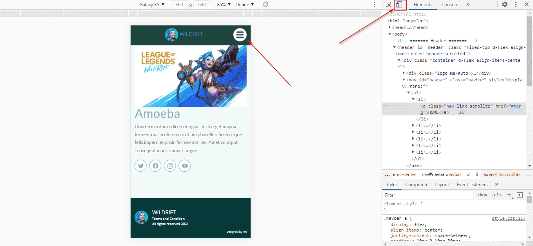The height and width of the screenshot is (246, 533).
Task: Toggle the .cls class editor
Action: [x=497, y=195]
